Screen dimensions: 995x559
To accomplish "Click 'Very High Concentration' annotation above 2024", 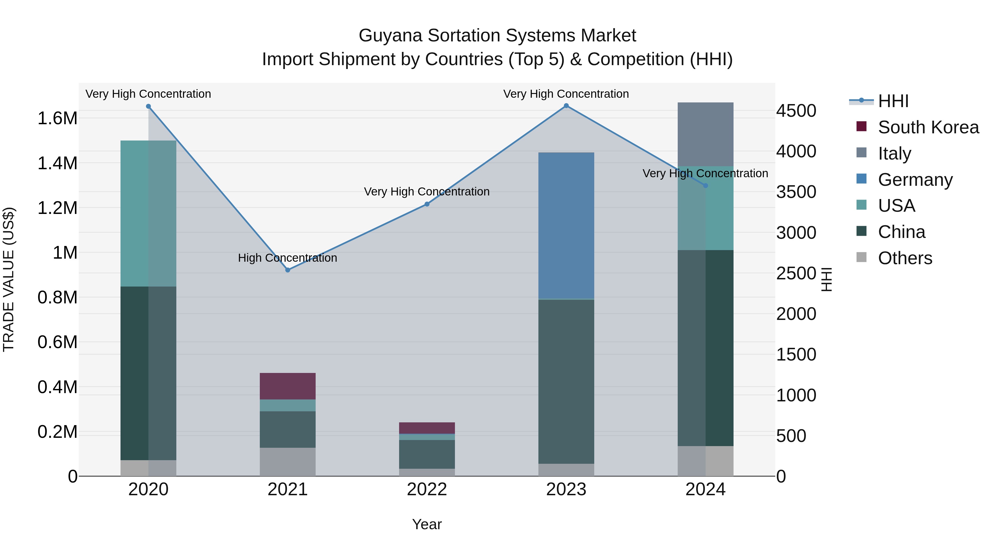I will click(705, 174).
